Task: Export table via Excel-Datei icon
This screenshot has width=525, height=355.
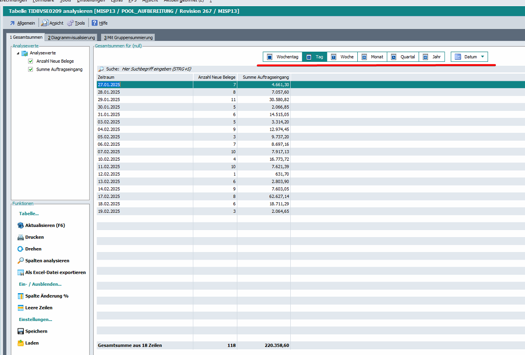Action: (21, 272)
